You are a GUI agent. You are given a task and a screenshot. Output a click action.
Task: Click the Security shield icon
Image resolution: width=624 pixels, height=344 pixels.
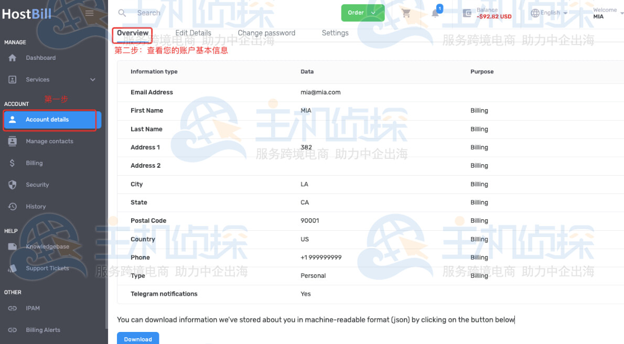(13, 185)
